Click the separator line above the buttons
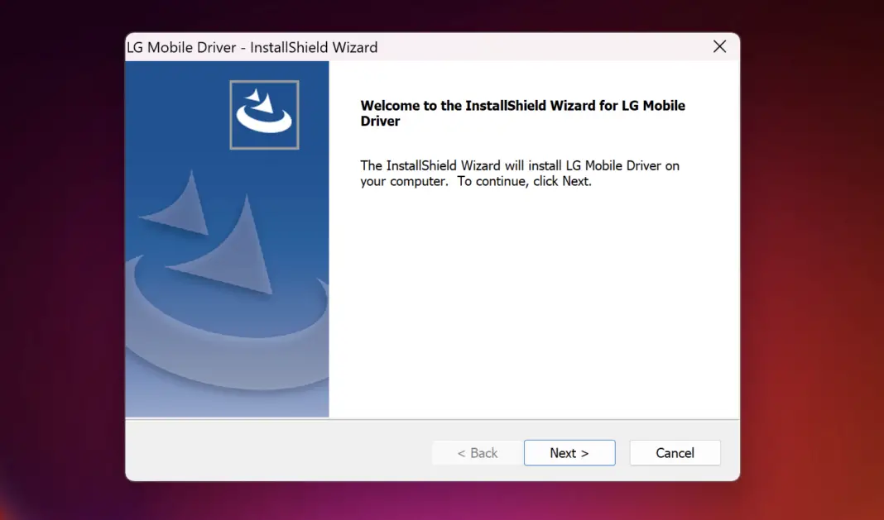This screenshot has width=884, height=520. 432,422
